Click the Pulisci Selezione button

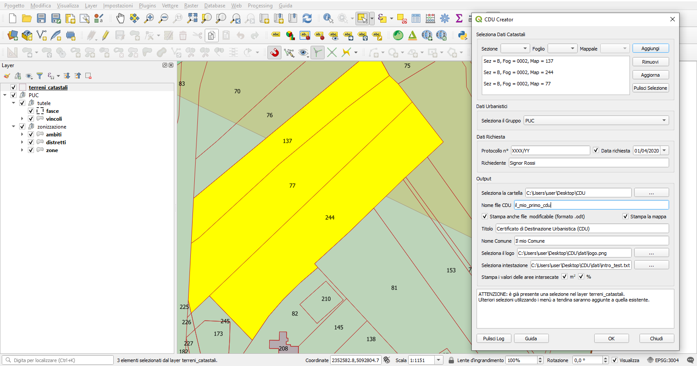[x=650, y=88]
